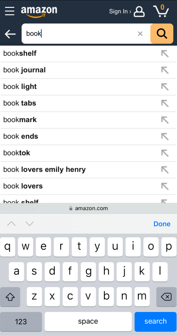Screen dimensions: 177x335
Task: Open the shopping cart icon
Action: [161, 11]
